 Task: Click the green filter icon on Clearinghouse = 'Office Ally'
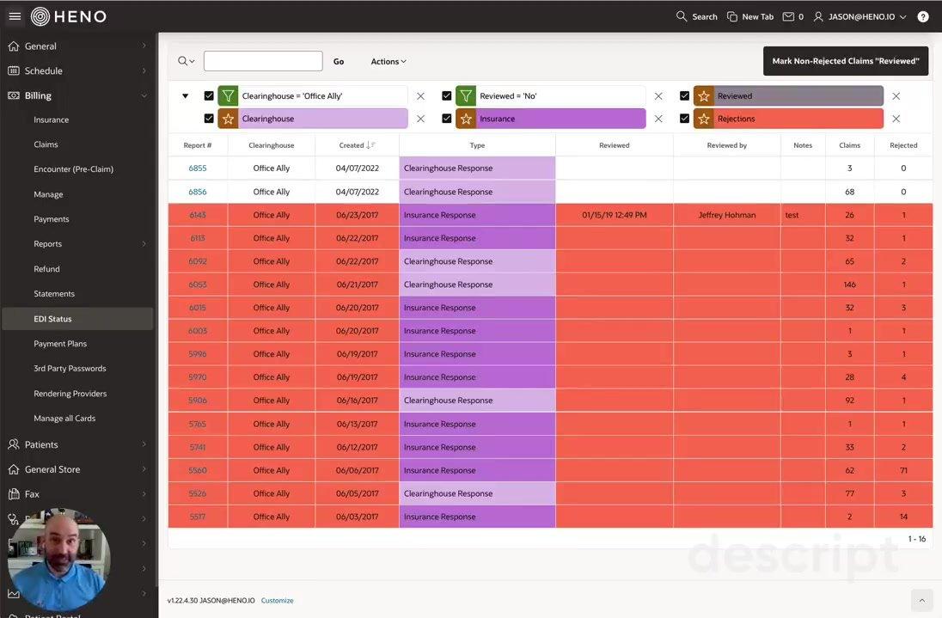click(x=226, y=95)
